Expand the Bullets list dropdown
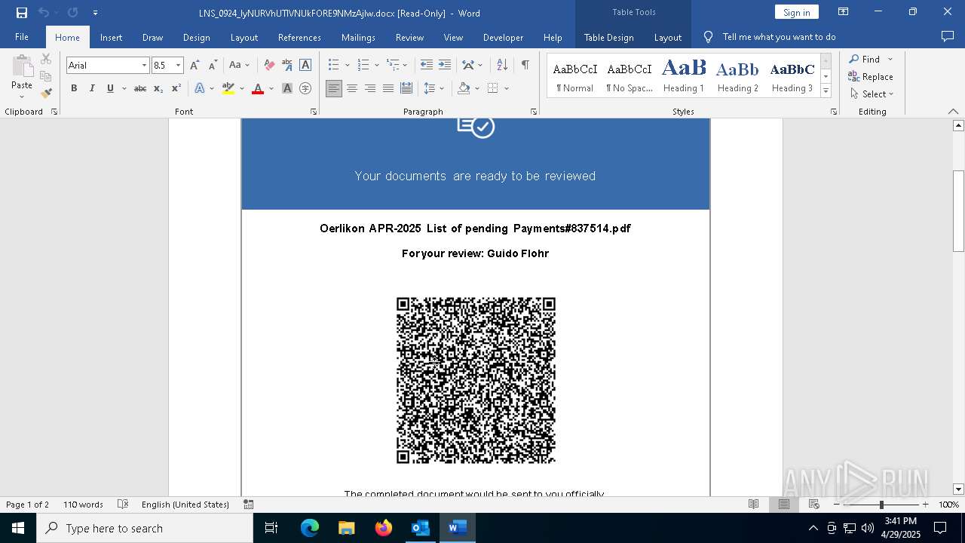 pyautogui.click(x=347, y=66)
